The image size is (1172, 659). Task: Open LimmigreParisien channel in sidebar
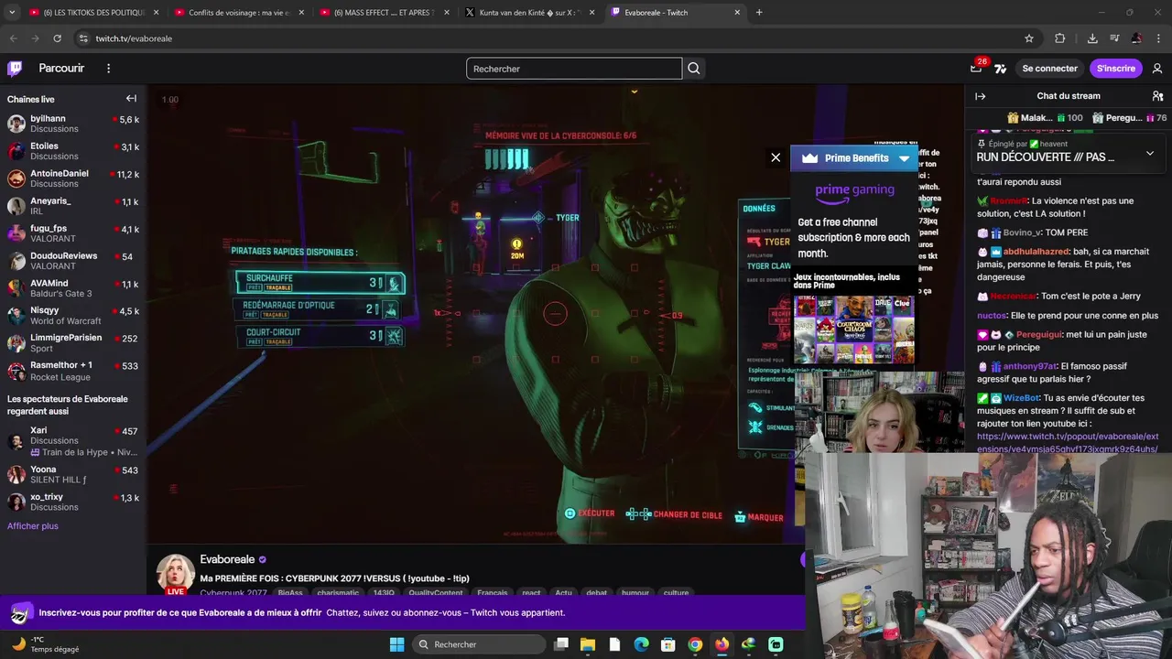[73, 342]
